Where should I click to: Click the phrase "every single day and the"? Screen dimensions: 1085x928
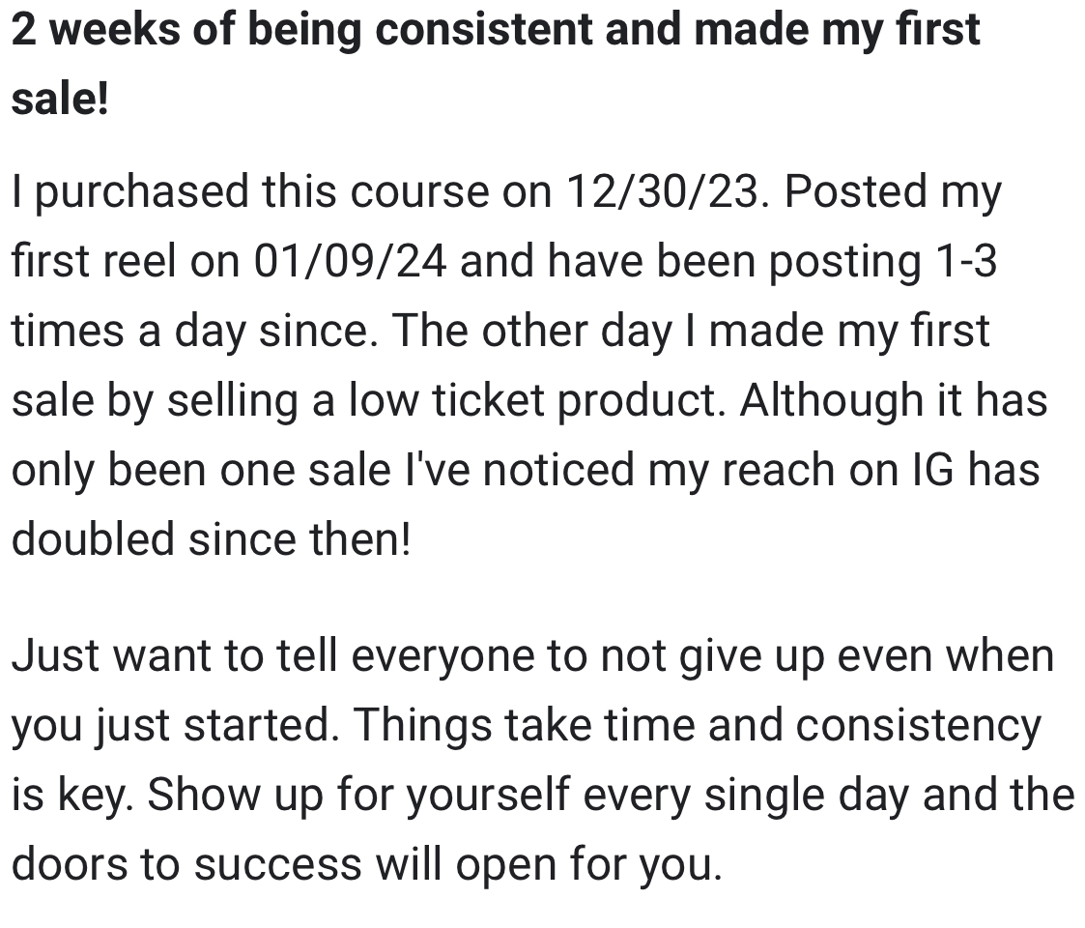point(829,796)
